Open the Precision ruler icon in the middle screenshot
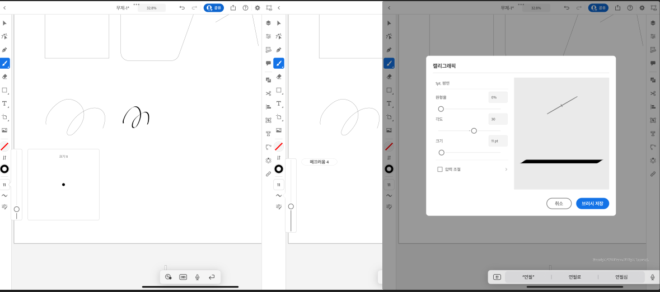 point(269,50)
